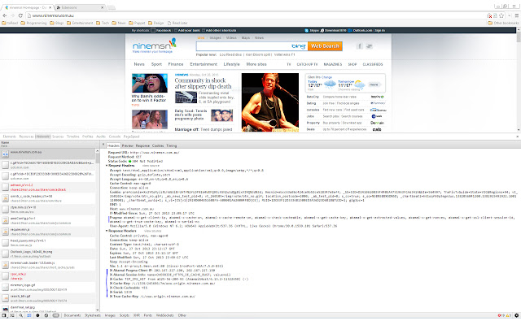Open the Timing tab of request details
Viewport: 521px width, 325px height.
pyautogui.click(x=172, y=145)
